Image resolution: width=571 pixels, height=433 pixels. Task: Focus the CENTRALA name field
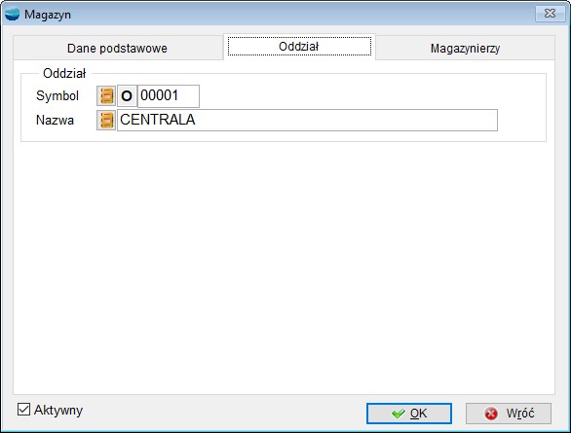pyautogui.click(x=307, y=120)
